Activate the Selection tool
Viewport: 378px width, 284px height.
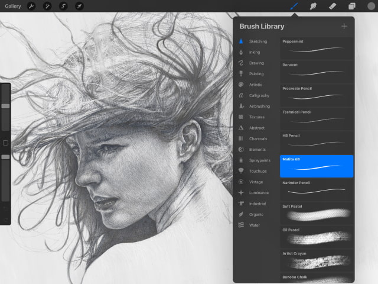coord(63,7)
